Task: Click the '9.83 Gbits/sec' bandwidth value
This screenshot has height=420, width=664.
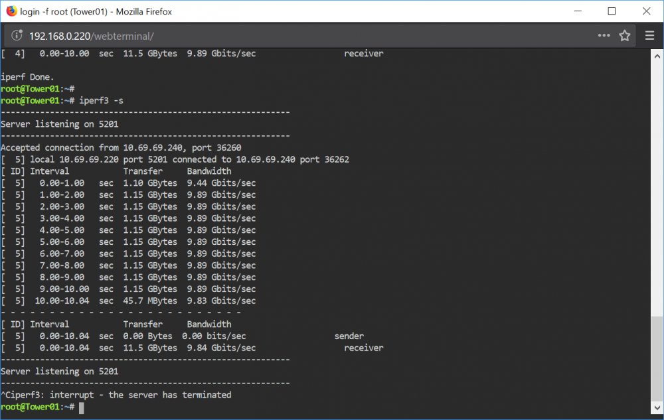Action: point(222,301)
